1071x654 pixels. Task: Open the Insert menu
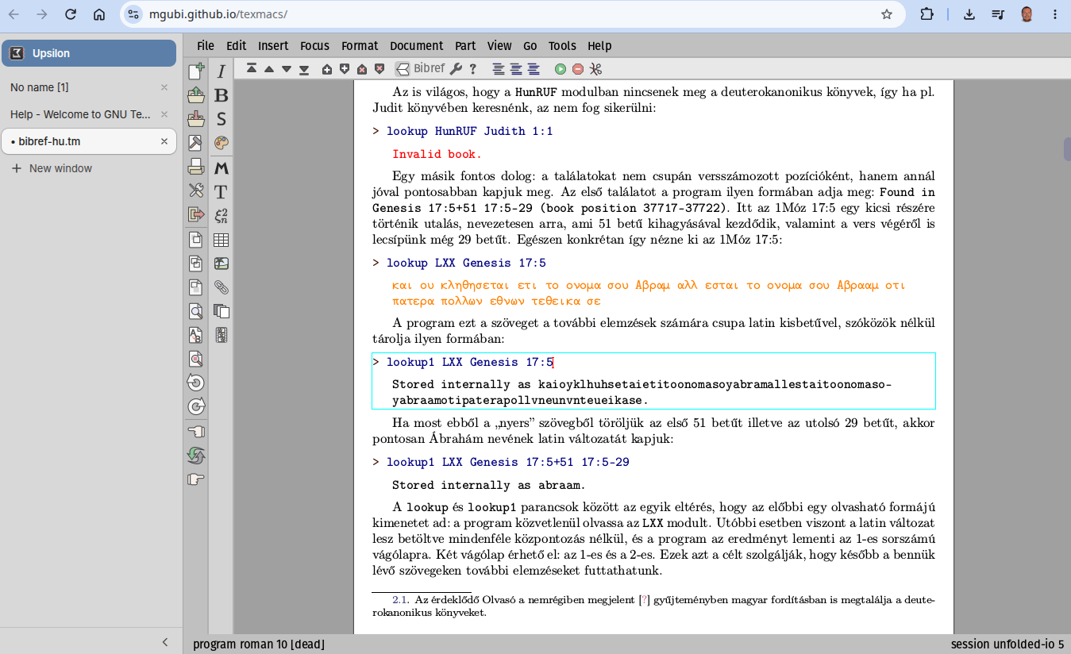(x=273, y=46)
